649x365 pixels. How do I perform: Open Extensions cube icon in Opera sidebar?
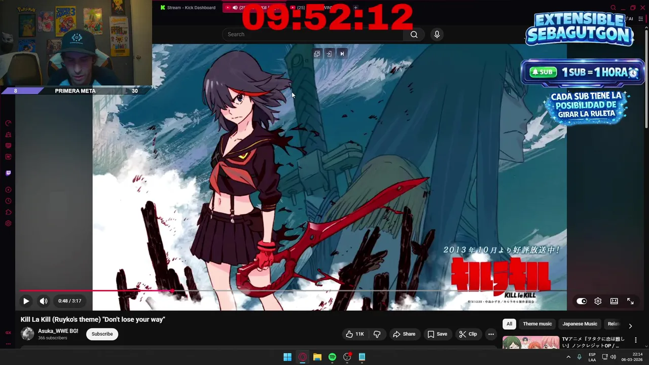[x=8, y=212]
